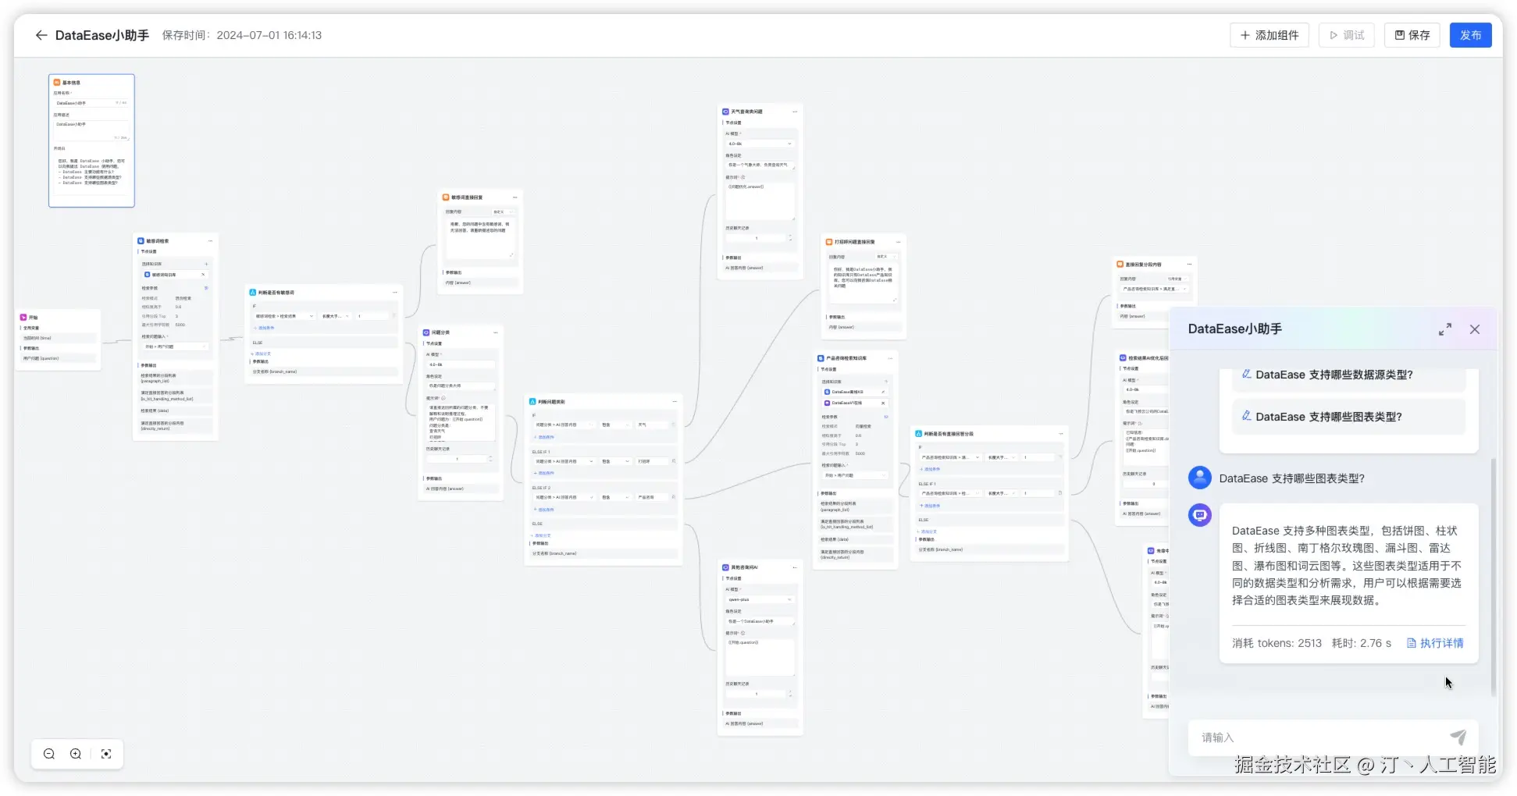Select the 判断问题类别 node icon
This screenshot has height=796, width=1517.
point(532,402)
